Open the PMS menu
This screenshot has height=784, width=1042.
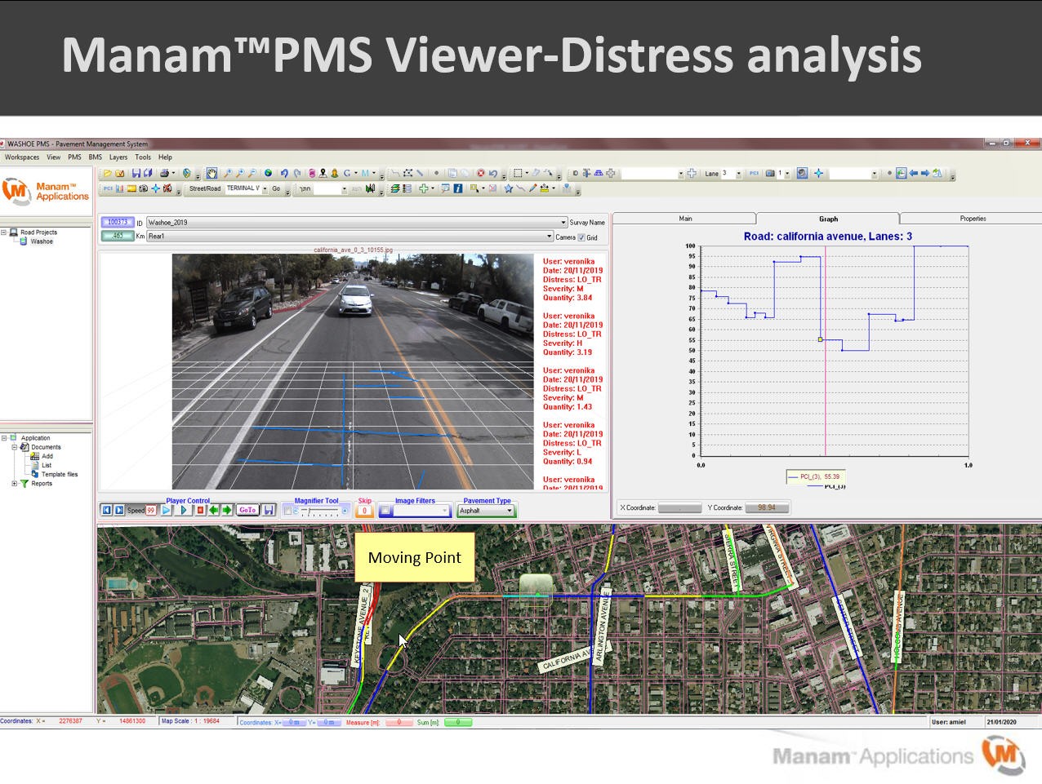pyautogui.click(x=74, y=157)
